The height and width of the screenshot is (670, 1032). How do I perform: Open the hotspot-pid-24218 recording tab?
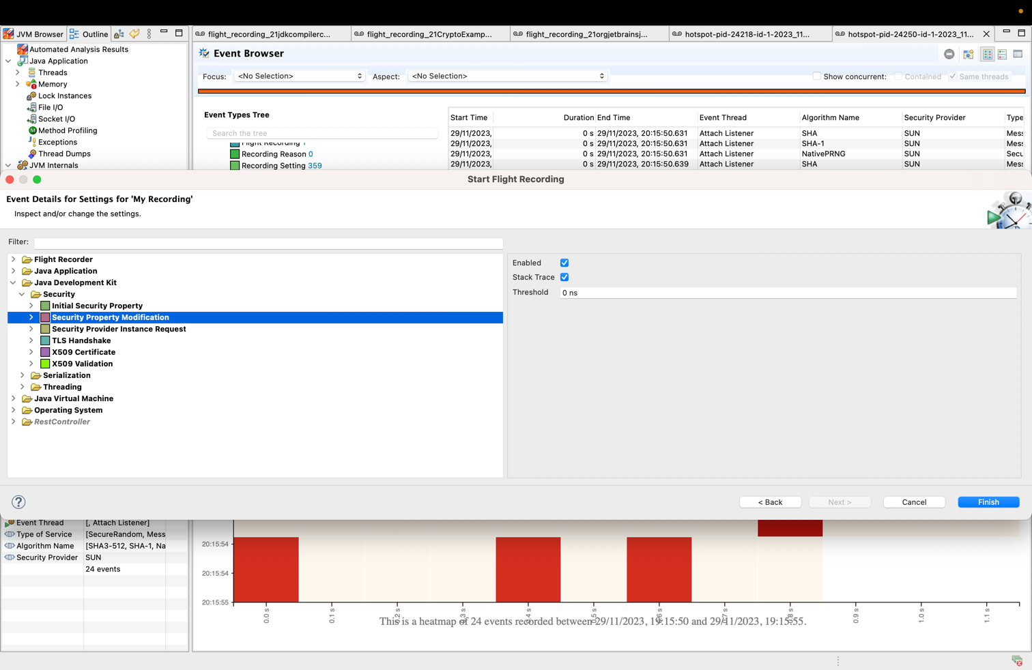[749, 33]
